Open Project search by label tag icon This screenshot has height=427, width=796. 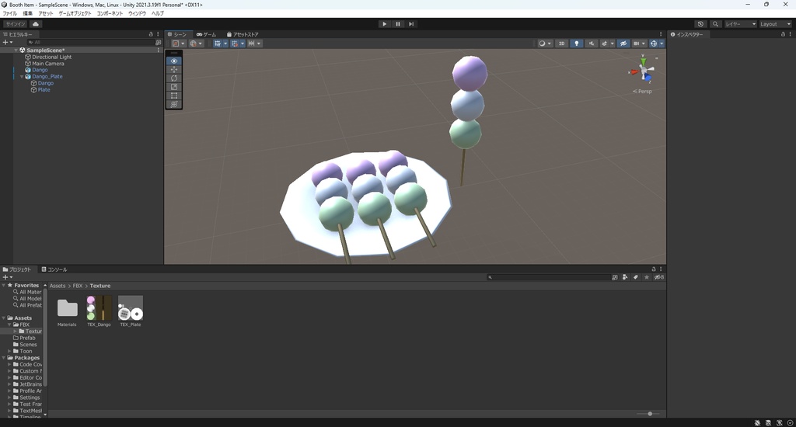(x=636, y=277)
